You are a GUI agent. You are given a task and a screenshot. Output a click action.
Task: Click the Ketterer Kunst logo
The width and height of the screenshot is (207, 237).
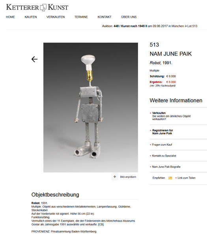pyautogui.click(x=37, y=8)
